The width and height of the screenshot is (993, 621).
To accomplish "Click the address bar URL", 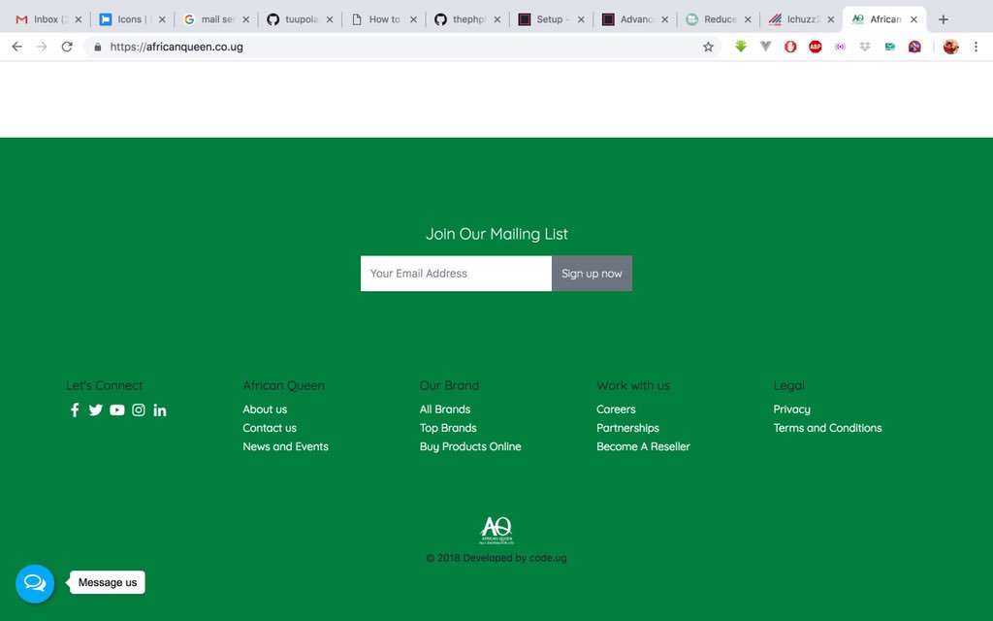I will pos(176,47).
